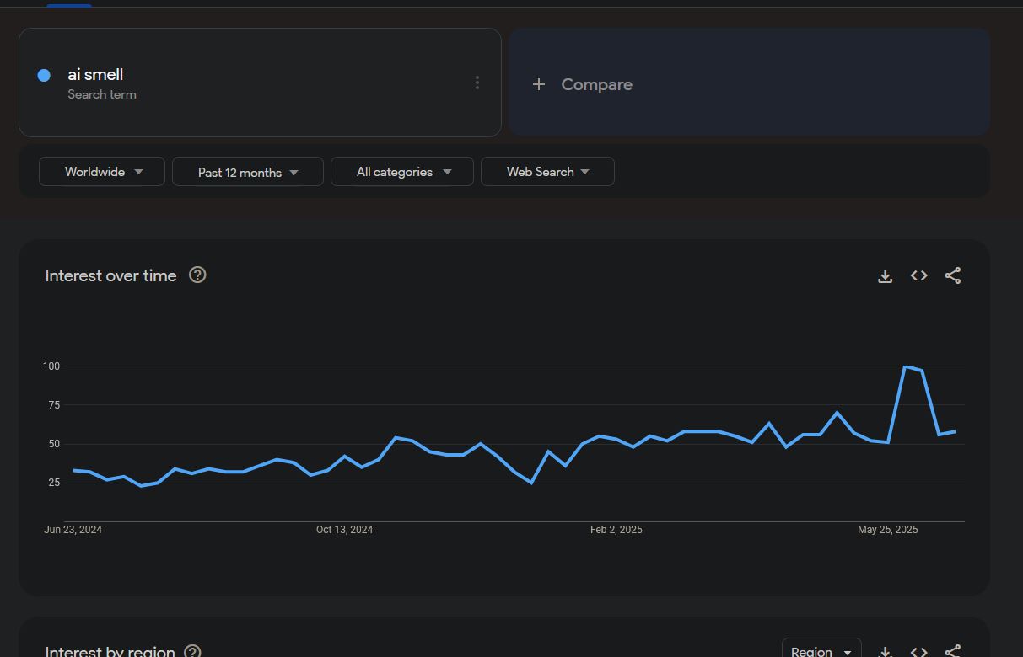Edit the ai smell search term

95,75
